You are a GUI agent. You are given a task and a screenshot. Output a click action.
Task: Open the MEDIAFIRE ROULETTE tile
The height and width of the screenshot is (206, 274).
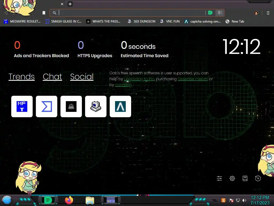pos(22,106)
